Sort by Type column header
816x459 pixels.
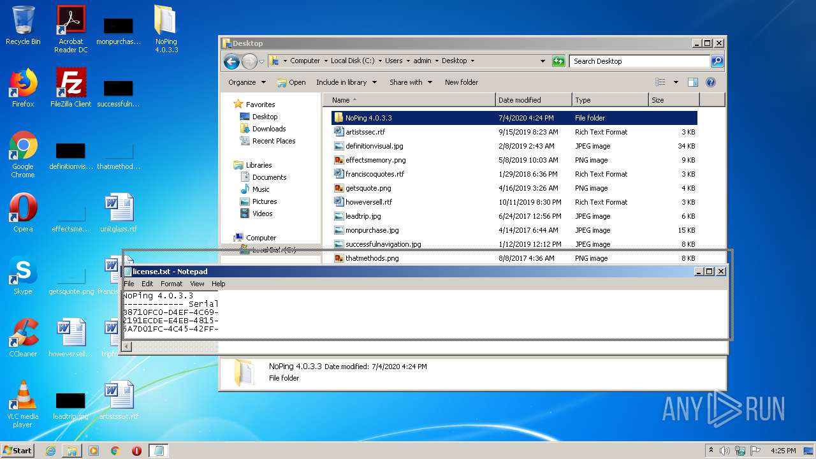click(x=610, y=100)
